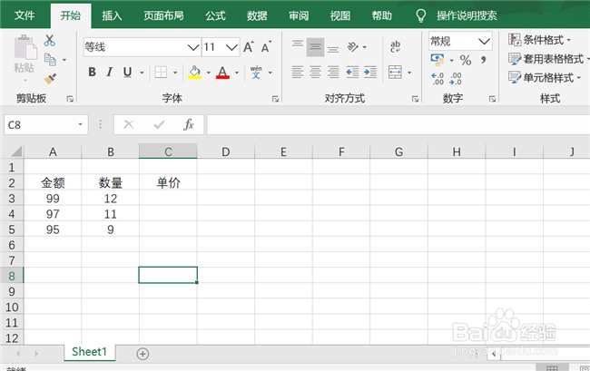Viewport: 590px width, 371px height.
Task: Switch to 公式 tab
Action: [x=216, y=15]
